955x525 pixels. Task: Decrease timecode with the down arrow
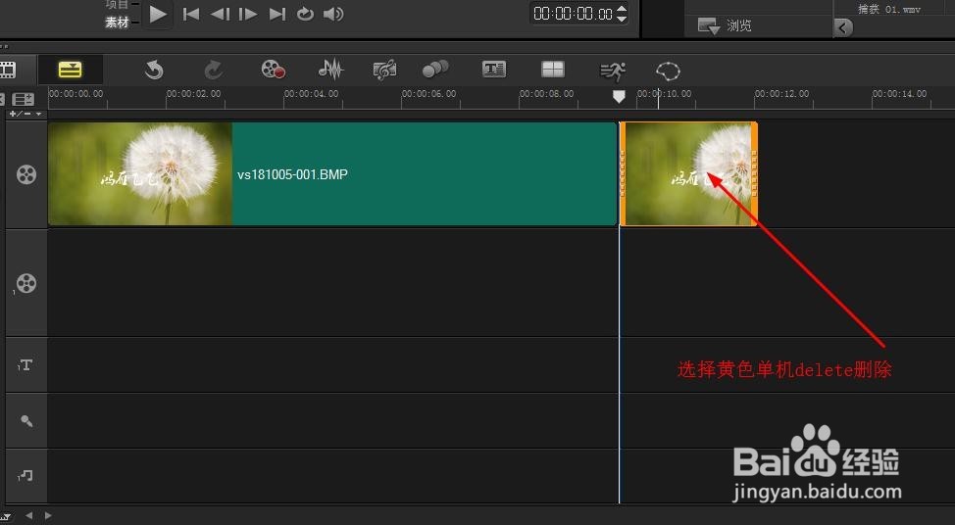click(622, 19)
